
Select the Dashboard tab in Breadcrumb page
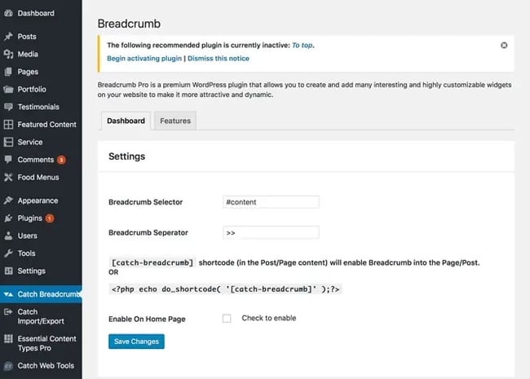pyautogui.click(x=126, y=121)
